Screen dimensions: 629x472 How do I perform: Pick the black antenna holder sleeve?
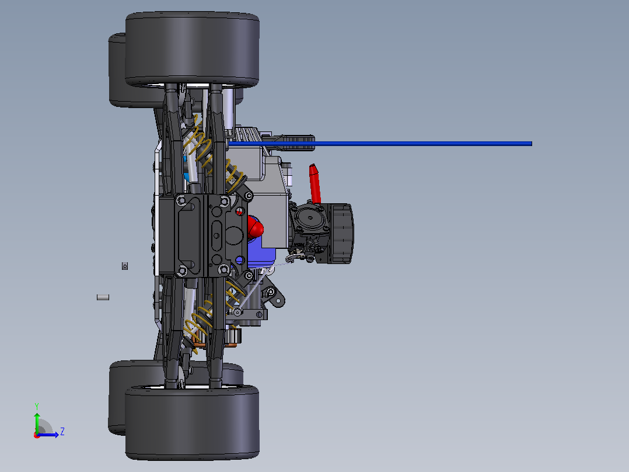click(295, 143)
